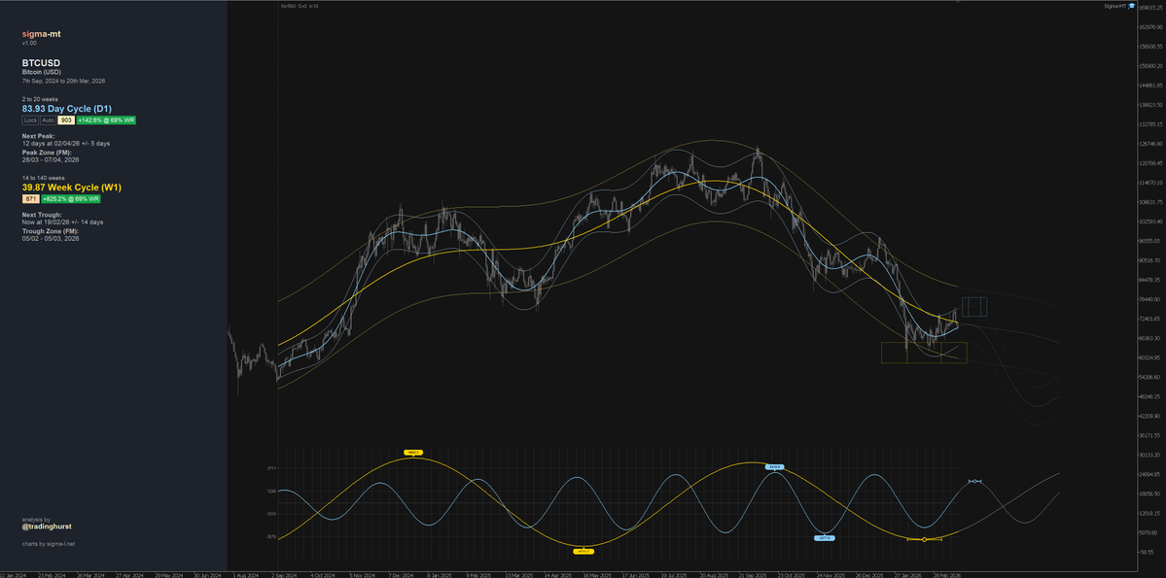Click the 7th Sep, 2024 to 20th Mar, 2026 range

pyautogui.click(x=64, y=81)
